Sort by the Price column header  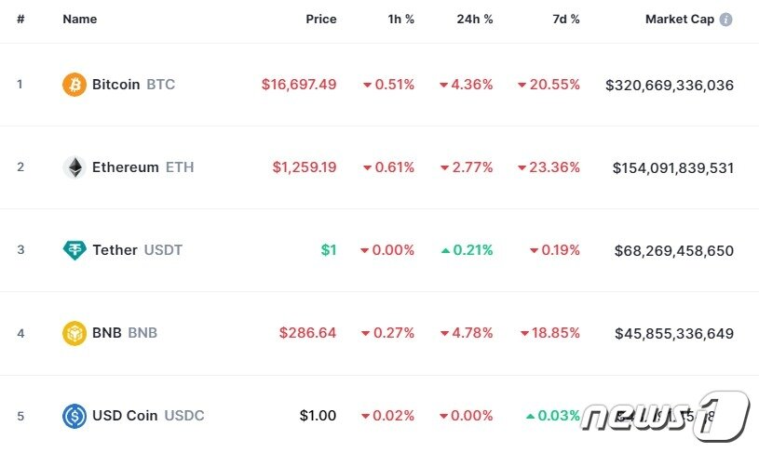321,20
